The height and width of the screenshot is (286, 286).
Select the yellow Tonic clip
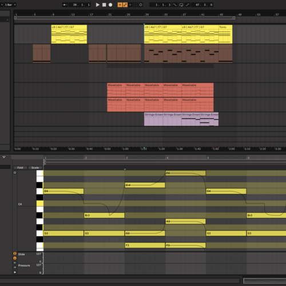pyautogui.click(x=225, y=34)
